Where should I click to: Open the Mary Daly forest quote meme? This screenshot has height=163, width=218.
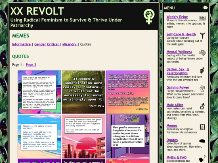(x=84, y=92)
